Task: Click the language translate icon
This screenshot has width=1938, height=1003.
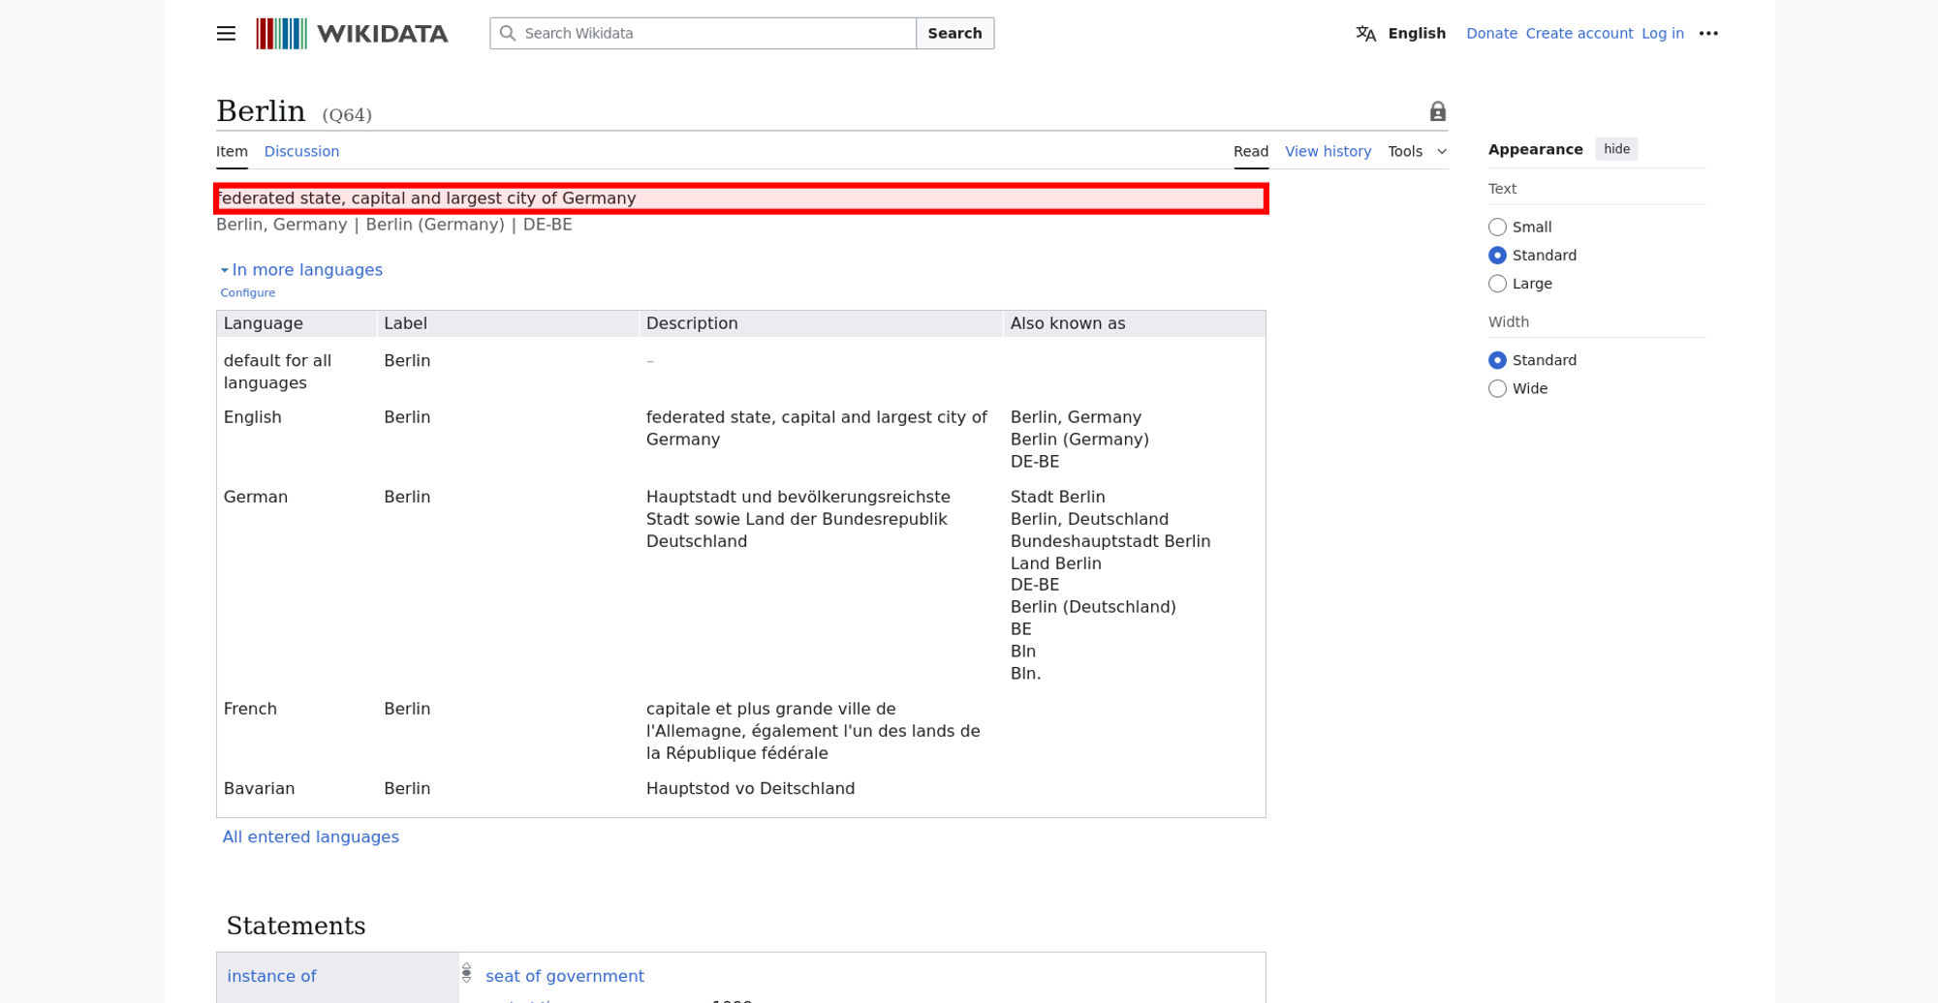Action: tap(1365, 34)
